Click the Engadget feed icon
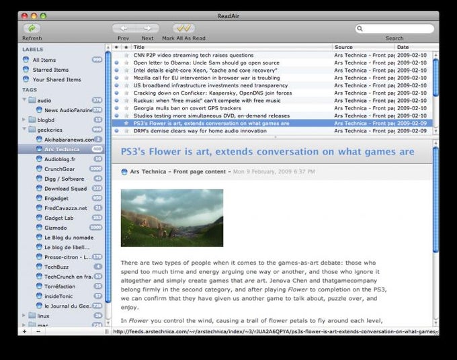 tap(40, 198)
